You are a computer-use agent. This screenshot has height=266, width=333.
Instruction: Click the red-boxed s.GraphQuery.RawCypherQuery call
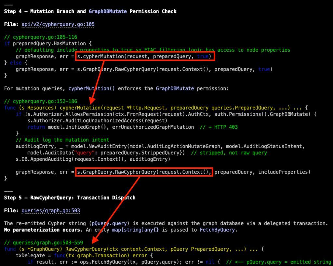click(144, 172)
